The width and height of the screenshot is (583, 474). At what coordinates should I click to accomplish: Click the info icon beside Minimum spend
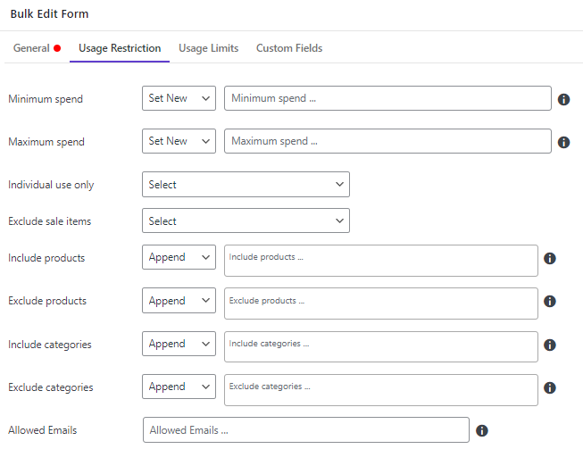point(563,99)
